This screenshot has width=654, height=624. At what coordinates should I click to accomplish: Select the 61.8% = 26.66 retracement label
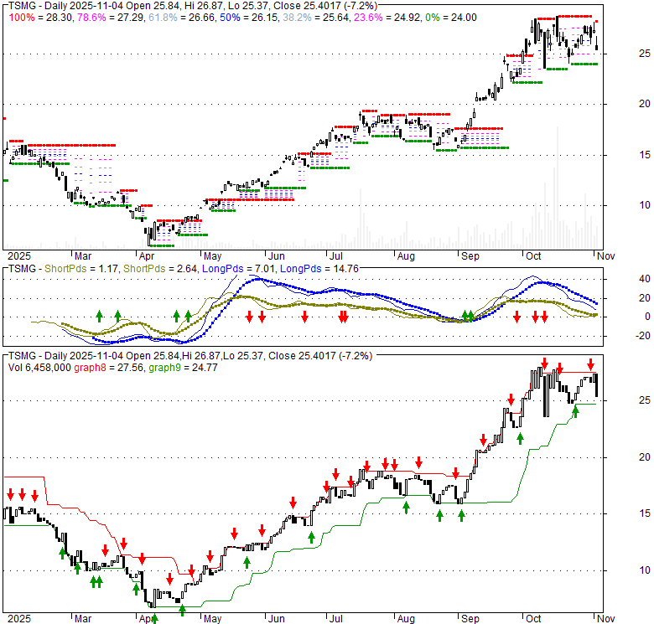(181, 18)
